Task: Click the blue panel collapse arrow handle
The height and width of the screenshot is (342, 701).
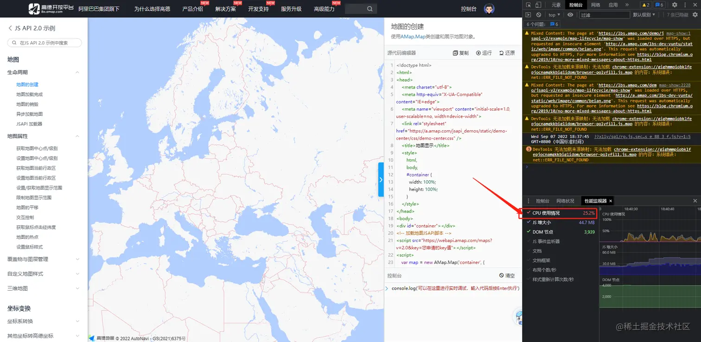Action: (381, 180)
